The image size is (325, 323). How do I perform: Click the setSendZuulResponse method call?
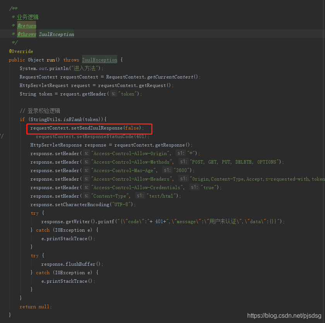click(x=97, y=128)
